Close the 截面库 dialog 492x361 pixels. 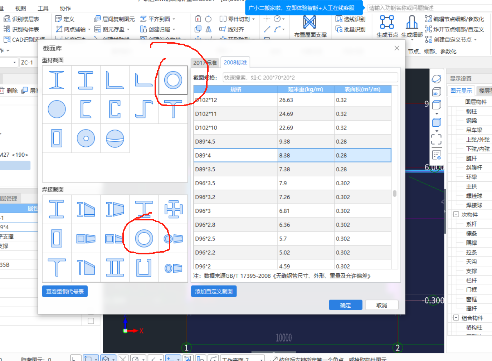pyautogui.click(x=397, y=48)
